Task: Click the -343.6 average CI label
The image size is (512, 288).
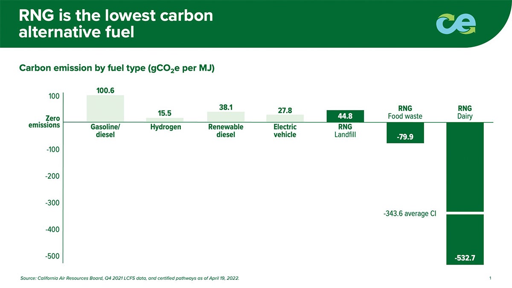Action: (x=410, y=213)
